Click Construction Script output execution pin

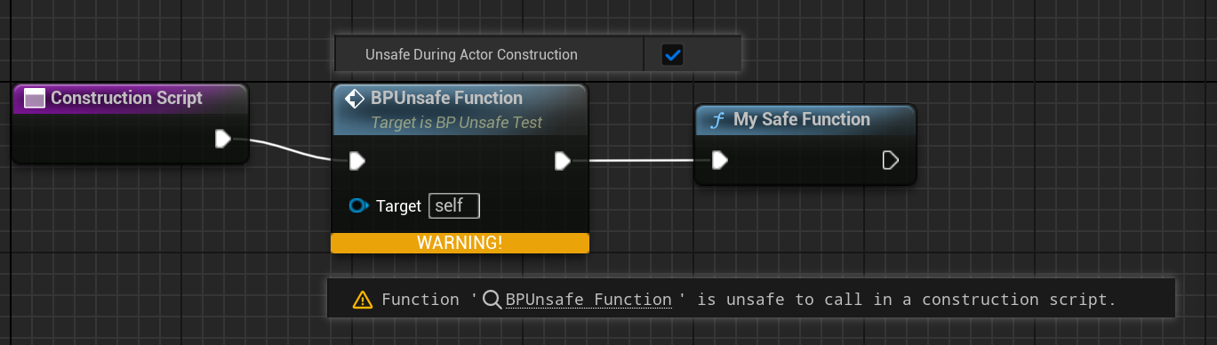pos(223,139)
